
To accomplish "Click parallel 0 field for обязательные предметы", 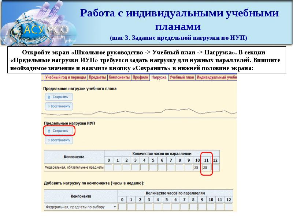I will pyautogui.click(x=108, y=168).
